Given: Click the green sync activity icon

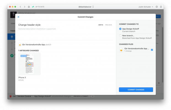Looking at the screenshot, I should click(33, 7).
